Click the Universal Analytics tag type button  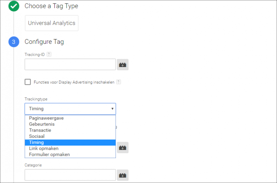(51, 23)
